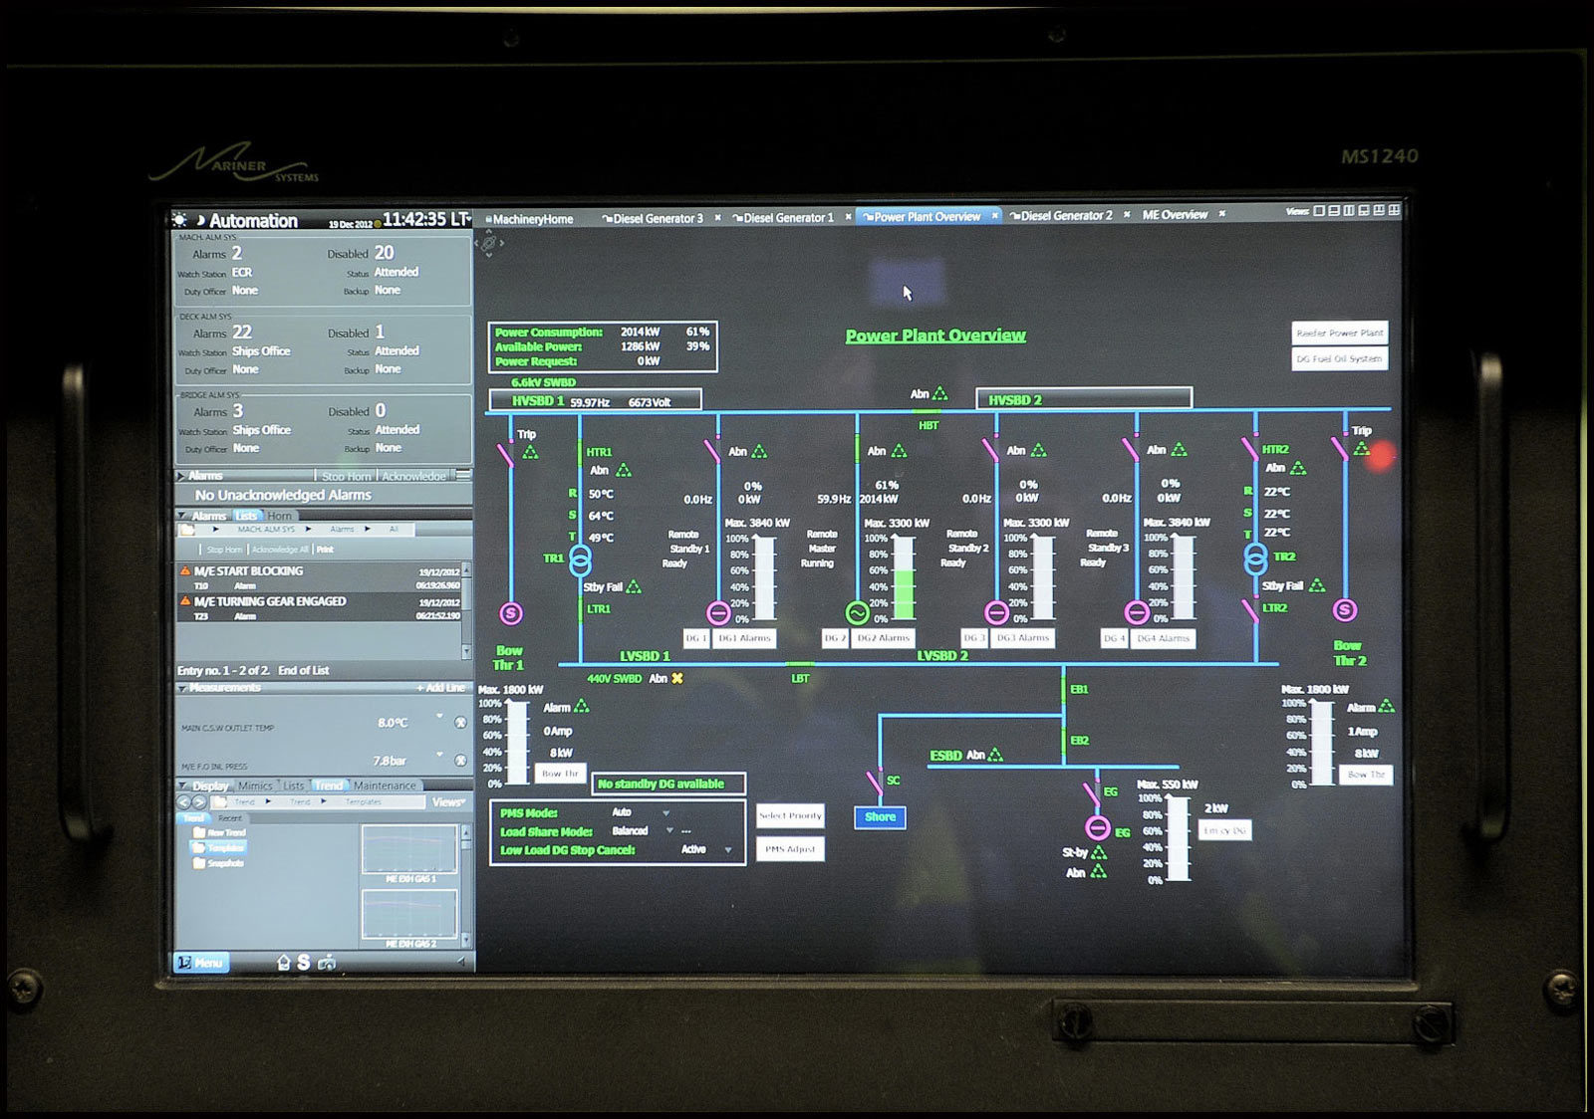The height and width of the screenshot is (1119, 1594).
Task: Click the PMS Adjust button
Action: 790,849
